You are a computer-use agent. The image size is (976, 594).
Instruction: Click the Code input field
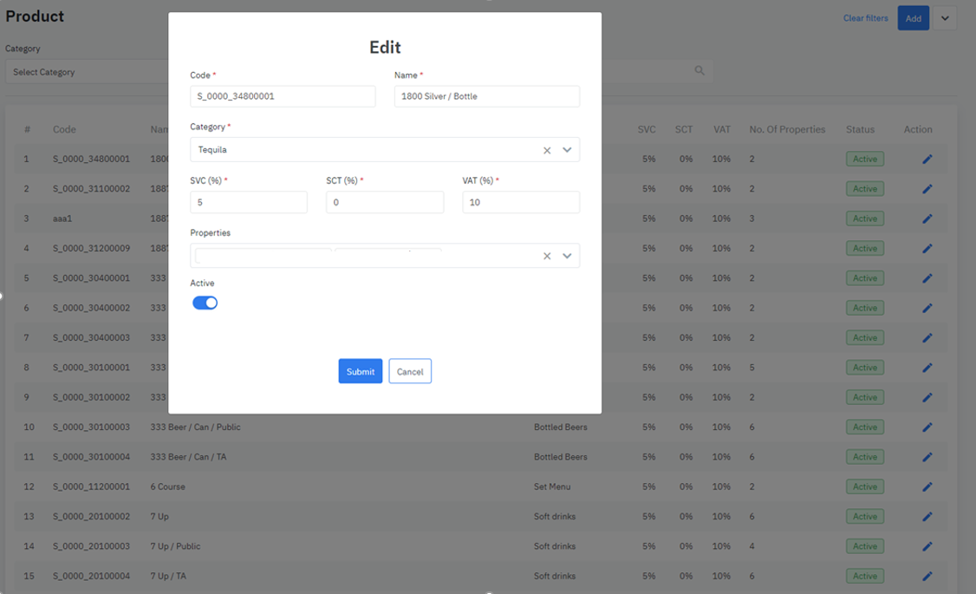coord(283,96)
